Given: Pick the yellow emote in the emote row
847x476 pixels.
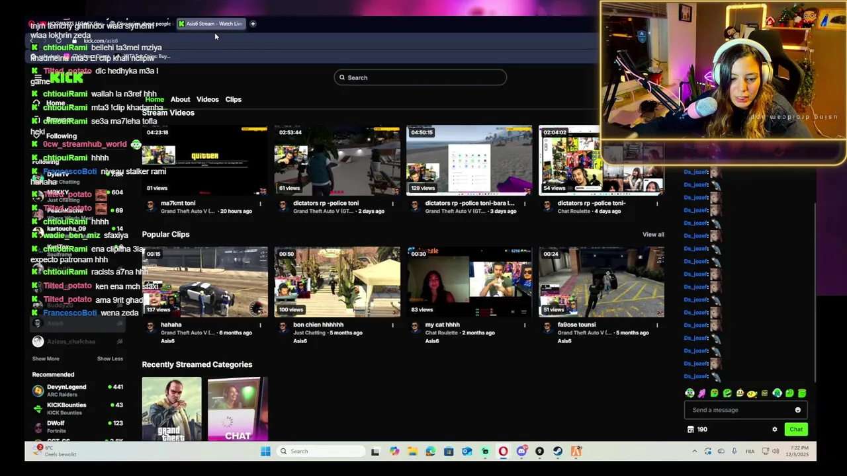Looking at the screenshot, I should pyautogui.click(x=752, y=393).
